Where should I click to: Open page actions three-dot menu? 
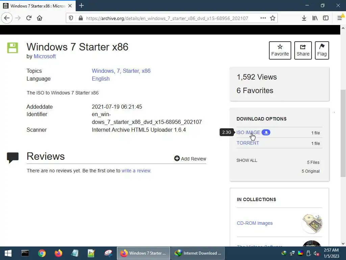point(263,18)
